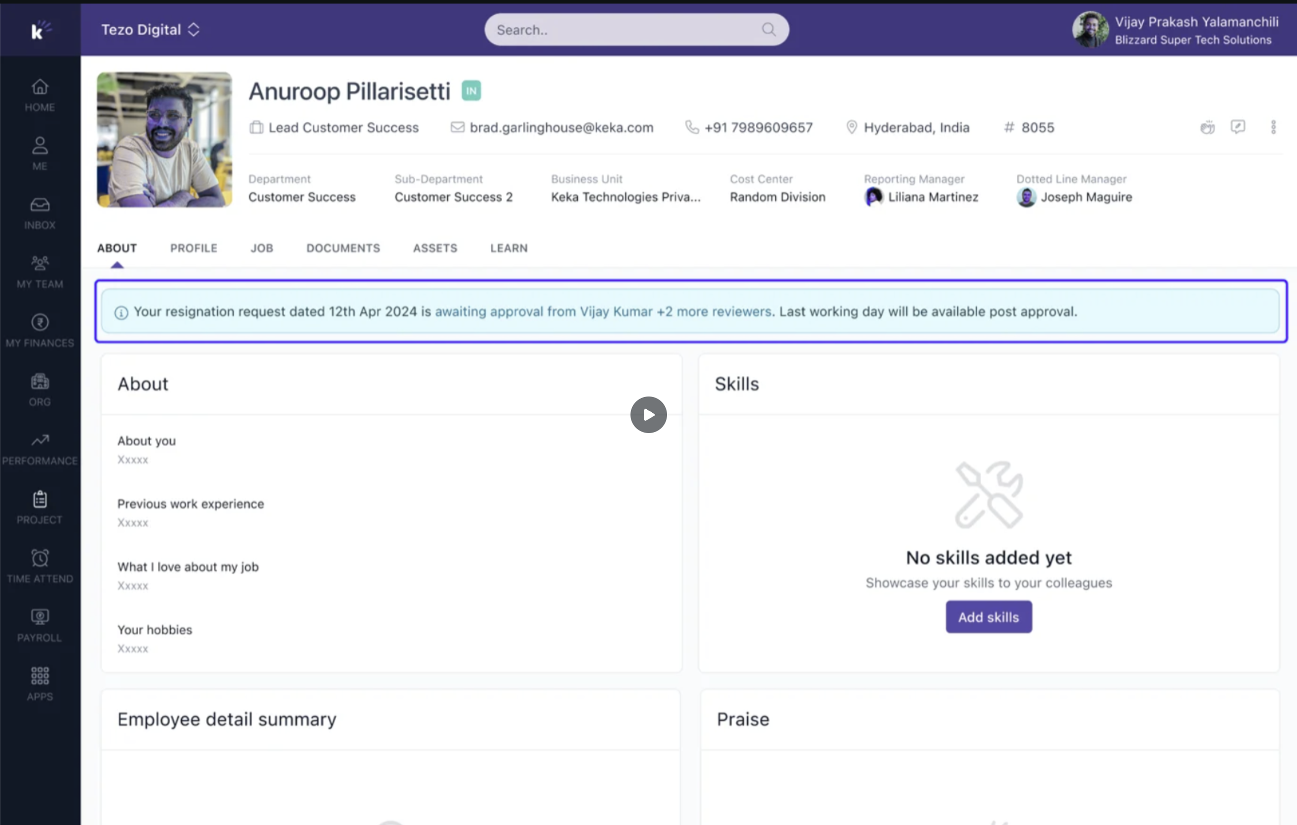Click the Add skills button
The image size is (1297, 825).
coord(988,617)
